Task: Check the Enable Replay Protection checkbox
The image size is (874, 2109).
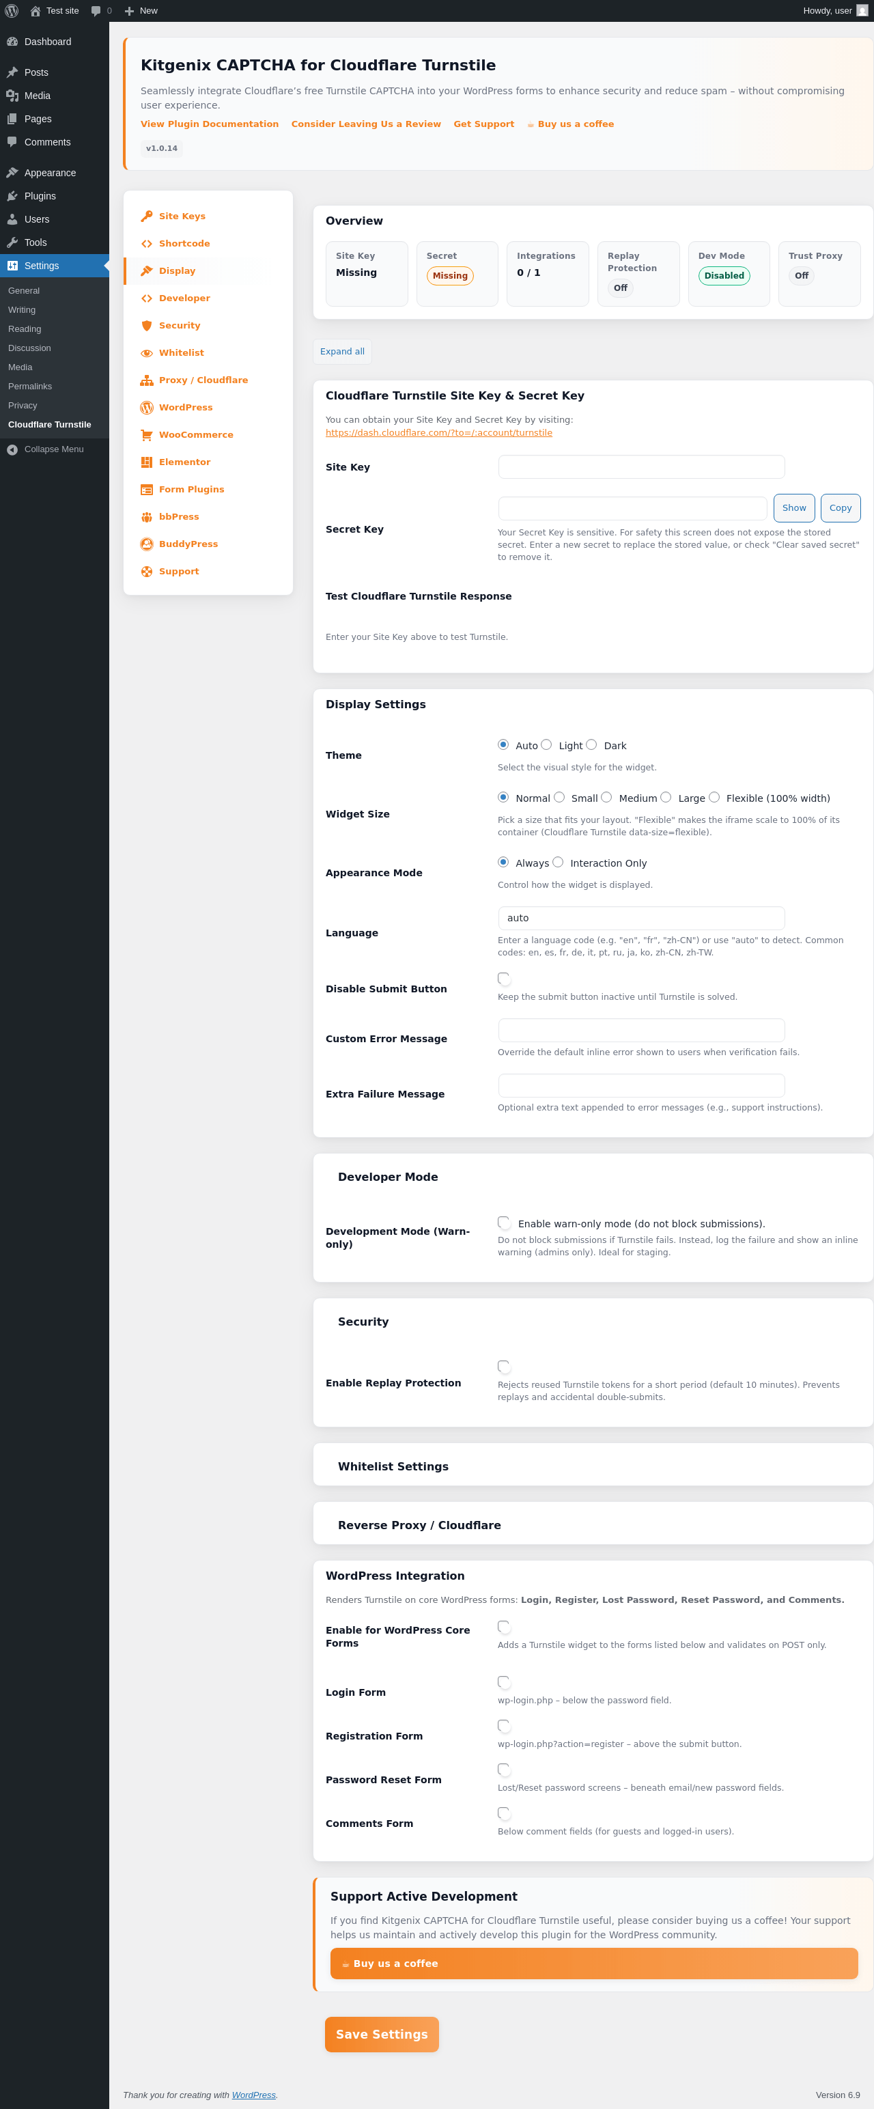Action: (x=504, y=1367)
